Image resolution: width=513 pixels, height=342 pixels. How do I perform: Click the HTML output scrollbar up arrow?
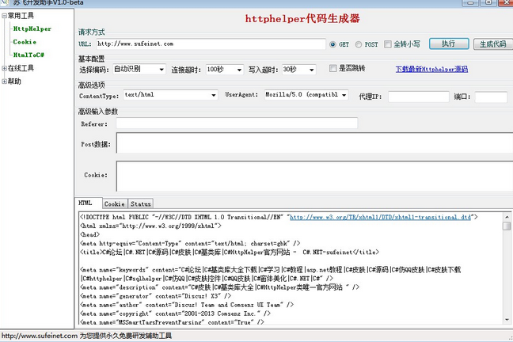507,217
